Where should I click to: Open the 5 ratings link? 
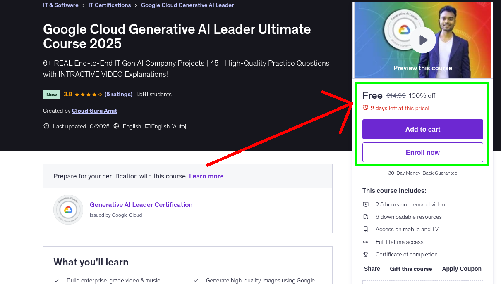point(118,94)
